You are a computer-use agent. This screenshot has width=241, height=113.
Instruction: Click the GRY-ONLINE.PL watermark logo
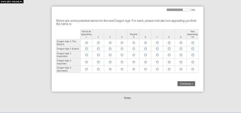point(12,2)
